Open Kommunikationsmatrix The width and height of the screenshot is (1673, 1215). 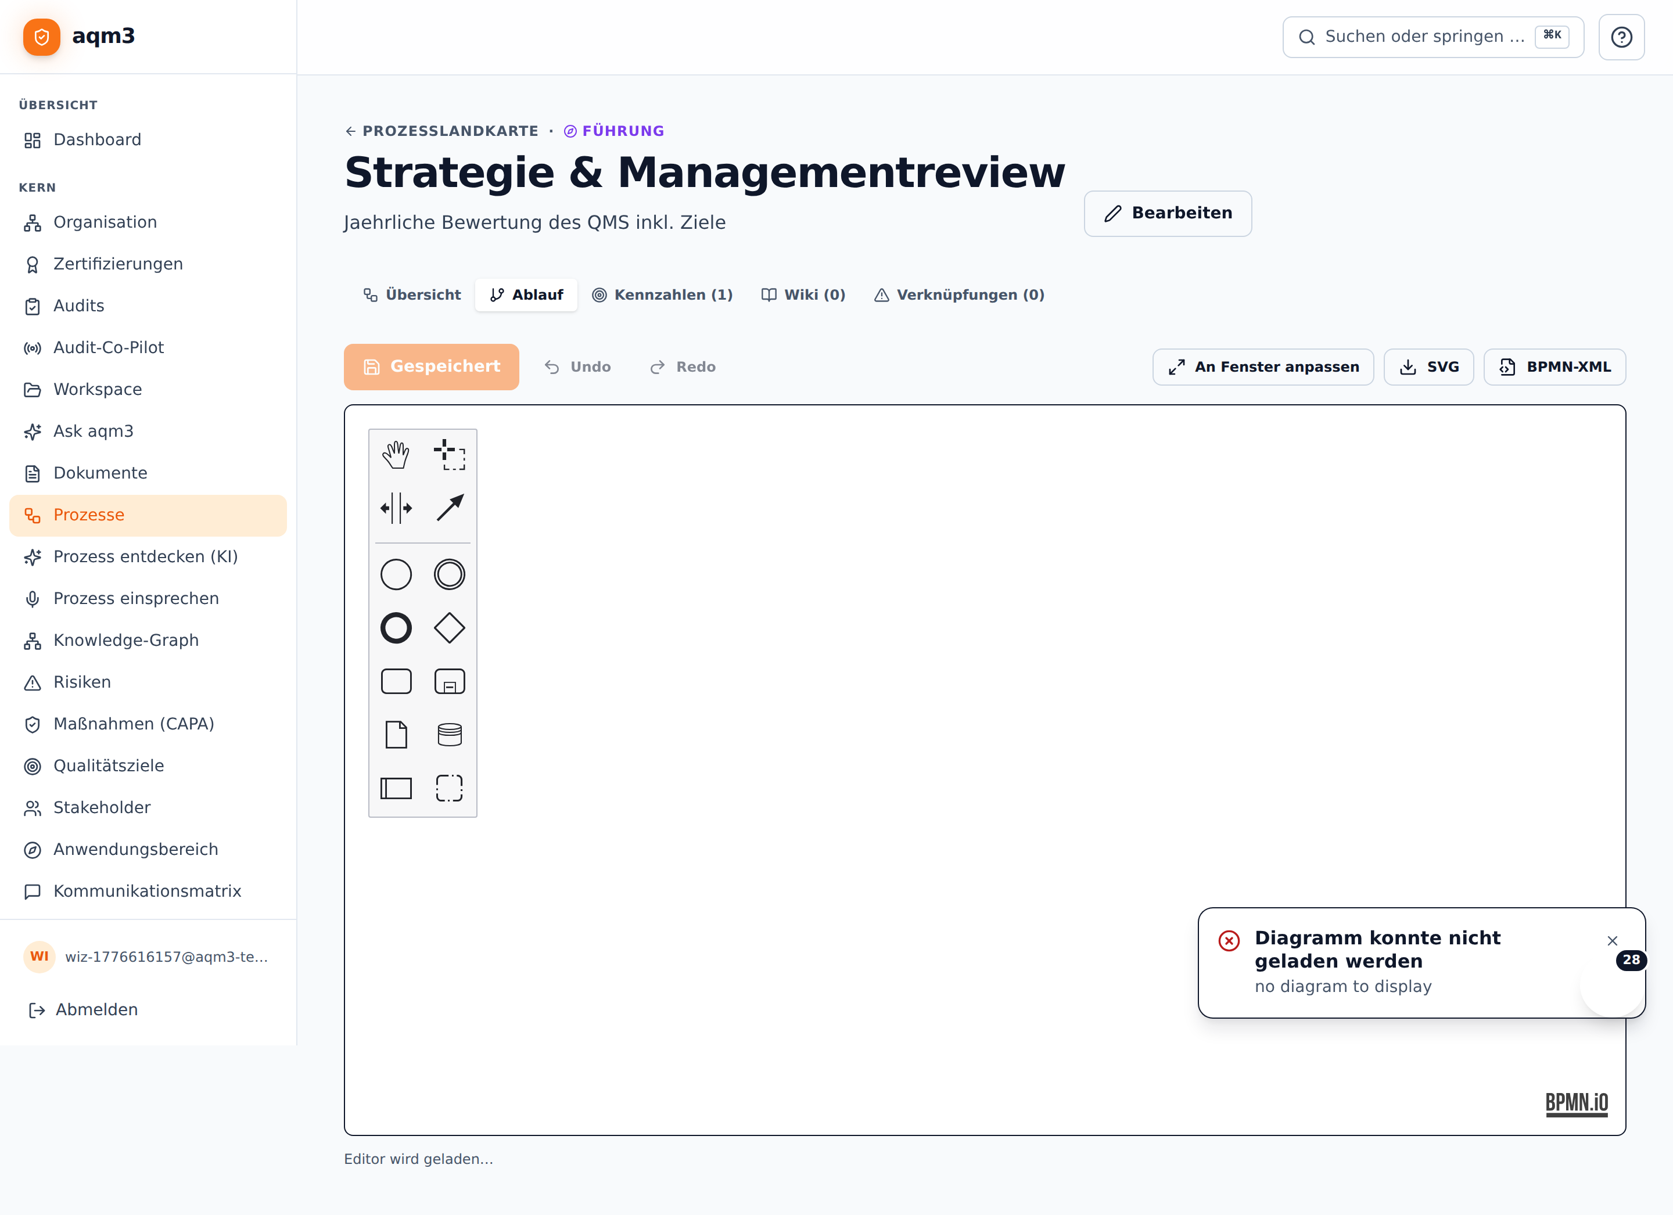click(148, 891)
